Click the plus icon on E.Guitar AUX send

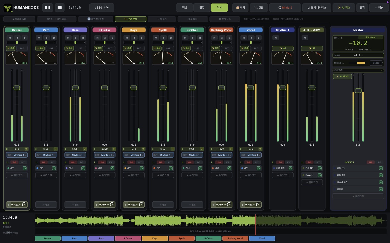pyautogui.click(x=96, y=205)
